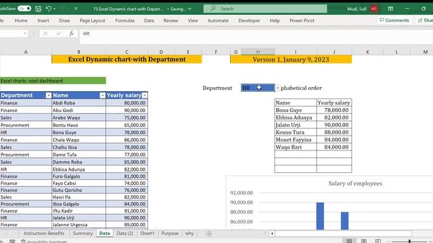This screenshot has width=433, height=243.
Task: Click the Enter checkmark formula bar icon
Action: (x=59, y=34)
